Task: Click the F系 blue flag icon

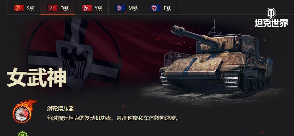Action: (156, 8)
